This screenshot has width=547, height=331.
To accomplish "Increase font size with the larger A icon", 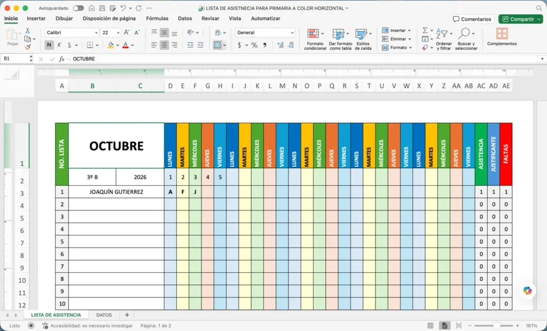I will pos(127,33).
